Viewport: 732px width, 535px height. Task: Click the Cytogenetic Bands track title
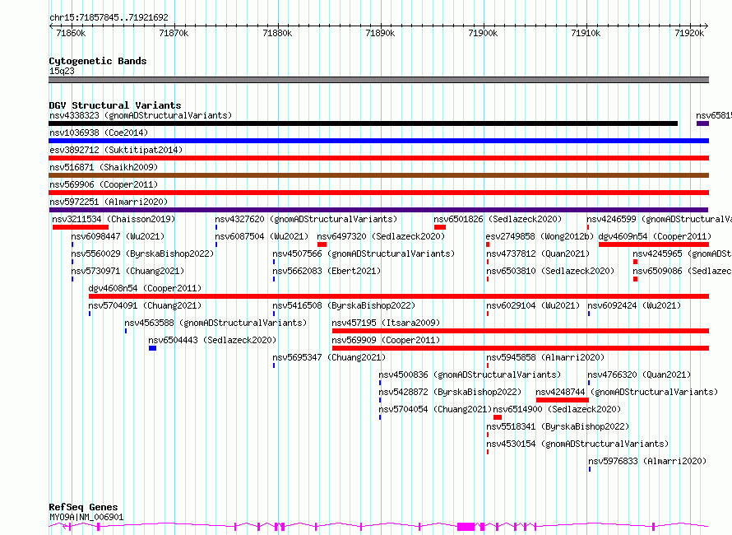coord(98,61)
